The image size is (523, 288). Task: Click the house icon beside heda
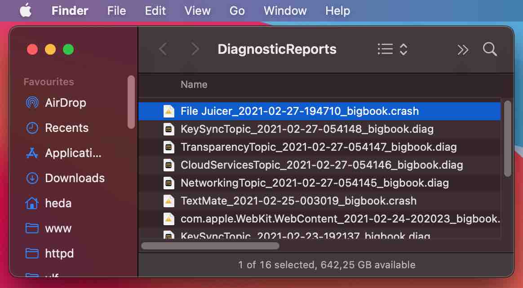[x=32, y=203]
